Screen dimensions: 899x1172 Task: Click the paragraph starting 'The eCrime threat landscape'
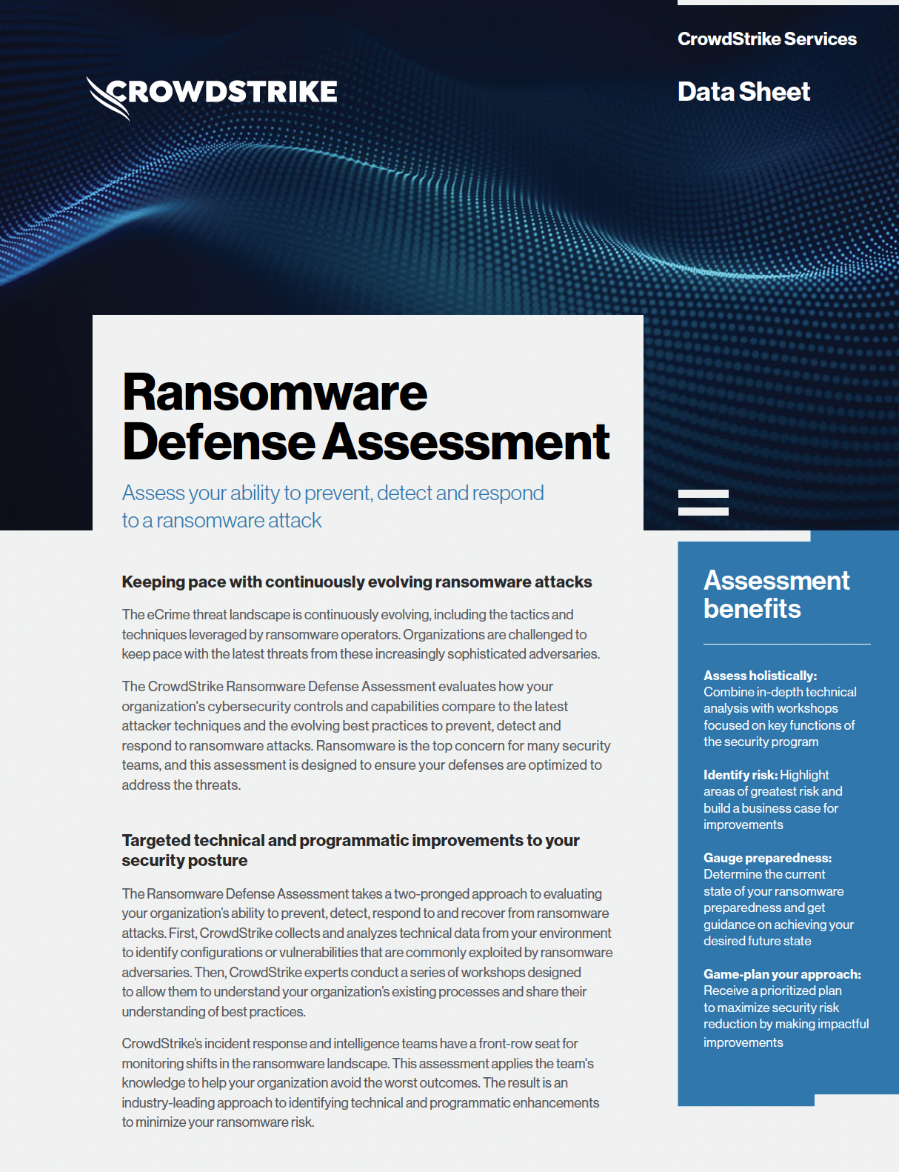click(361, 634)
